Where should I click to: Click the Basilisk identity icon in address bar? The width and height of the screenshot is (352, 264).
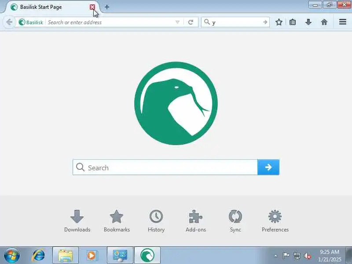31,22
